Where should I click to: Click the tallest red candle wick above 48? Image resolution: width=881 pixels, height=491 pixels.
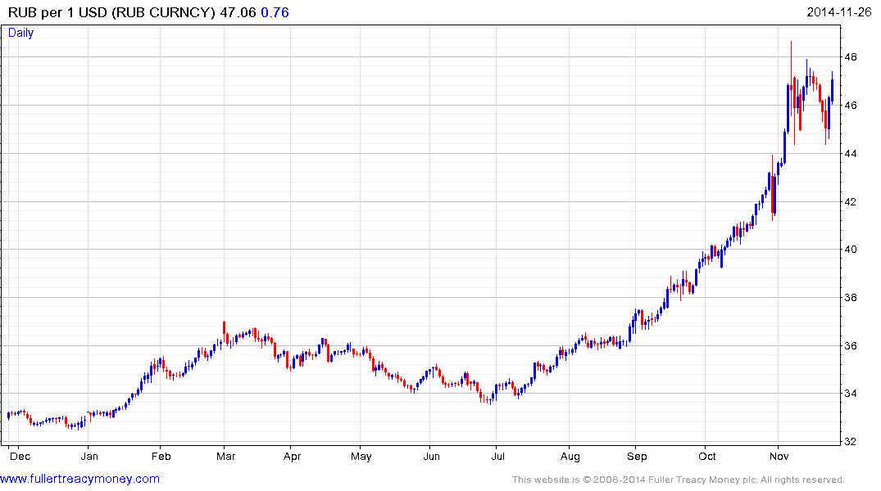click(x=791, y=79)
